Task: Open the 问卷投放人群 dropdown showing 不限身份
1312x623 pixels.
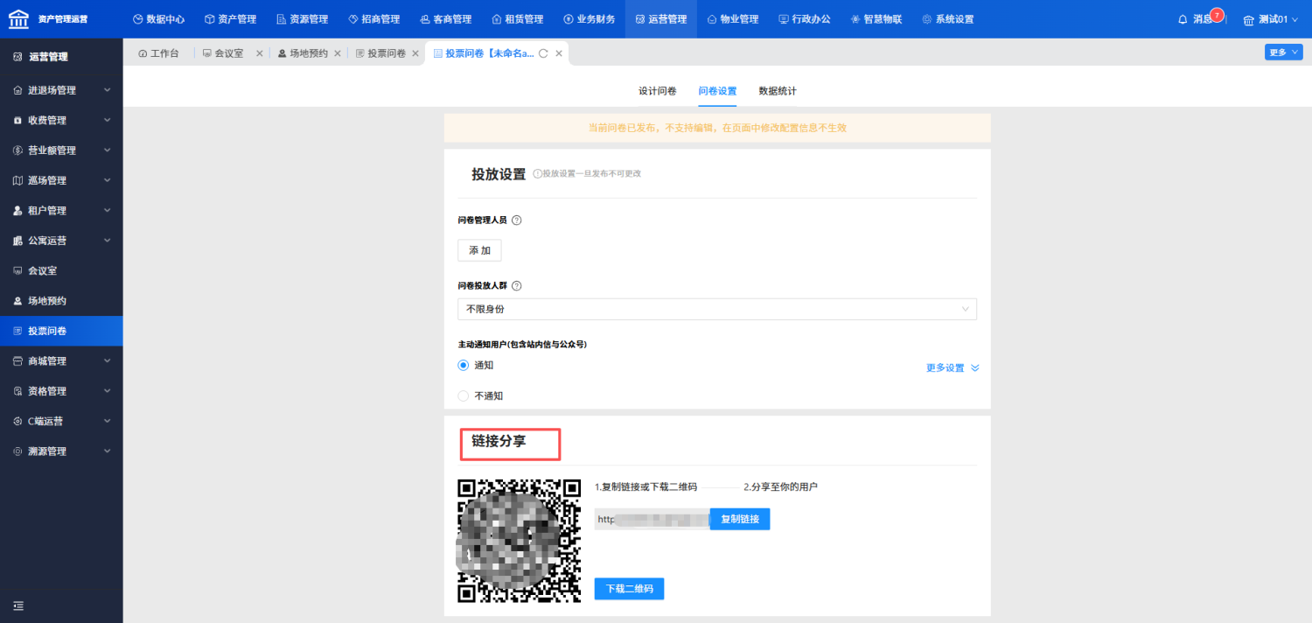Action: tap(717, 309)
